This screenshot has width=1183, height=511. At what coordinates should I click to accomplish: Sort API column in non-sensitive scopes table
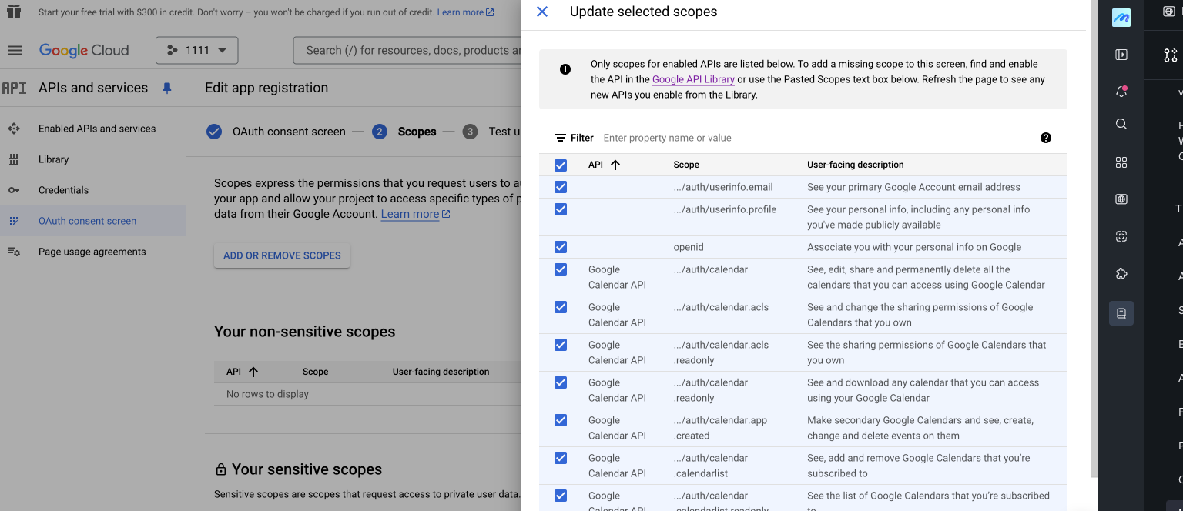coord(253,372)
